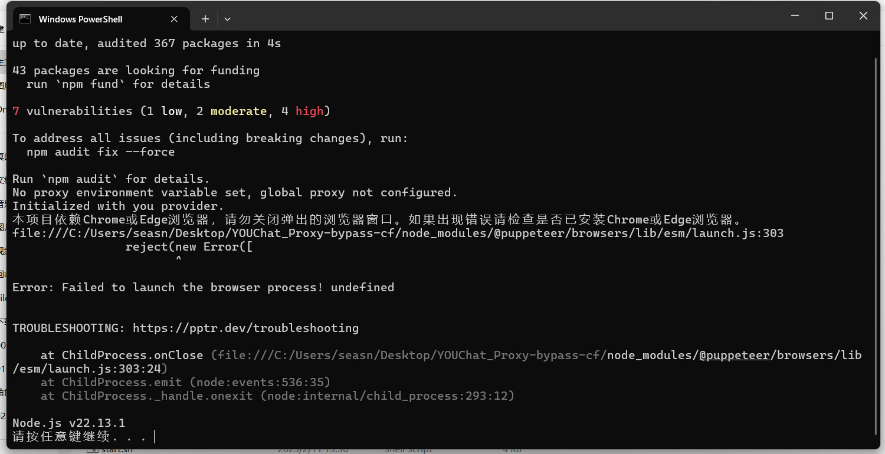The width and height of the screenshot is (885, 454).
Task: Click the red 'high' severity word
Action: 309,111
